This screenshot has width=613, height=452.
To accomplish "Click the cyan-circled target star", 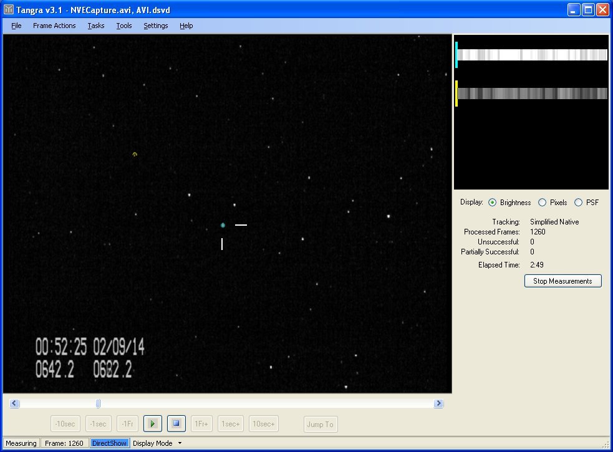I will (223, 225).
